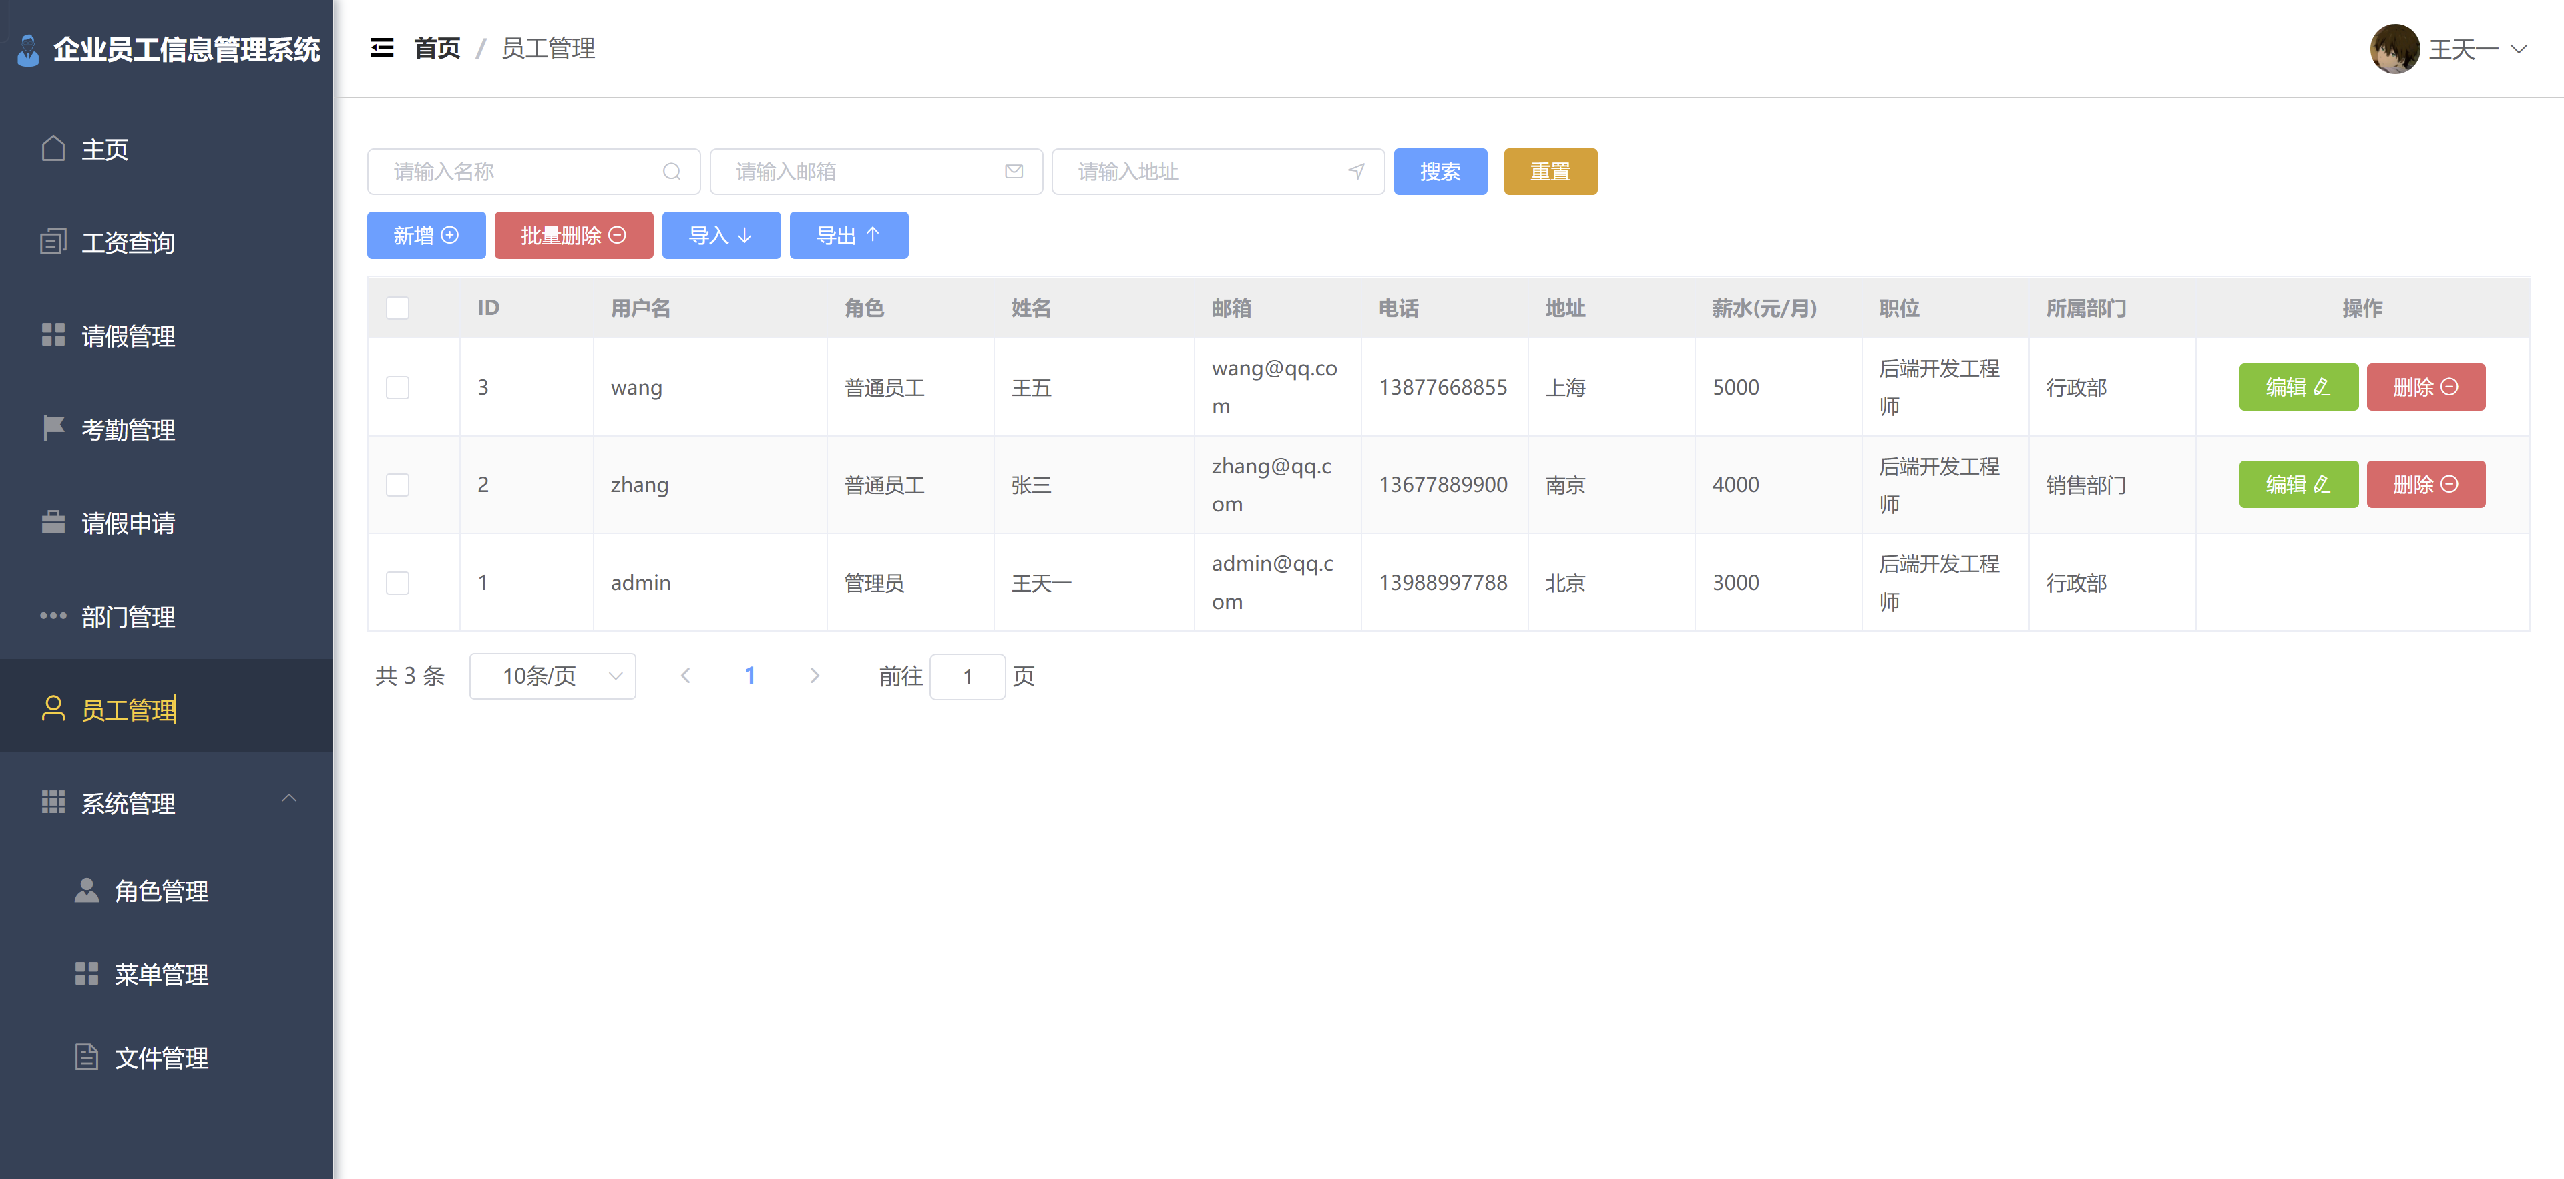Click the 部门管理 dots icon
Image resolution: width=2564 pixels, height=1179 pixels.
53,616
